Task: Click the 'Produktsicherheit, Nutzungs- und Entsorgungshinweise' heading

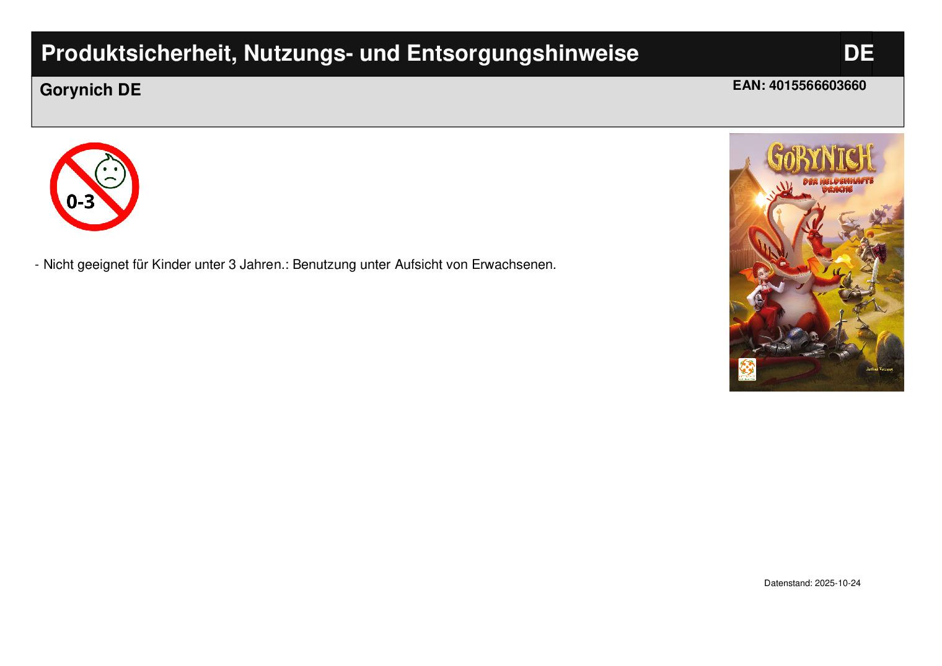Action: pyautogui.click(x=340, y=54)
